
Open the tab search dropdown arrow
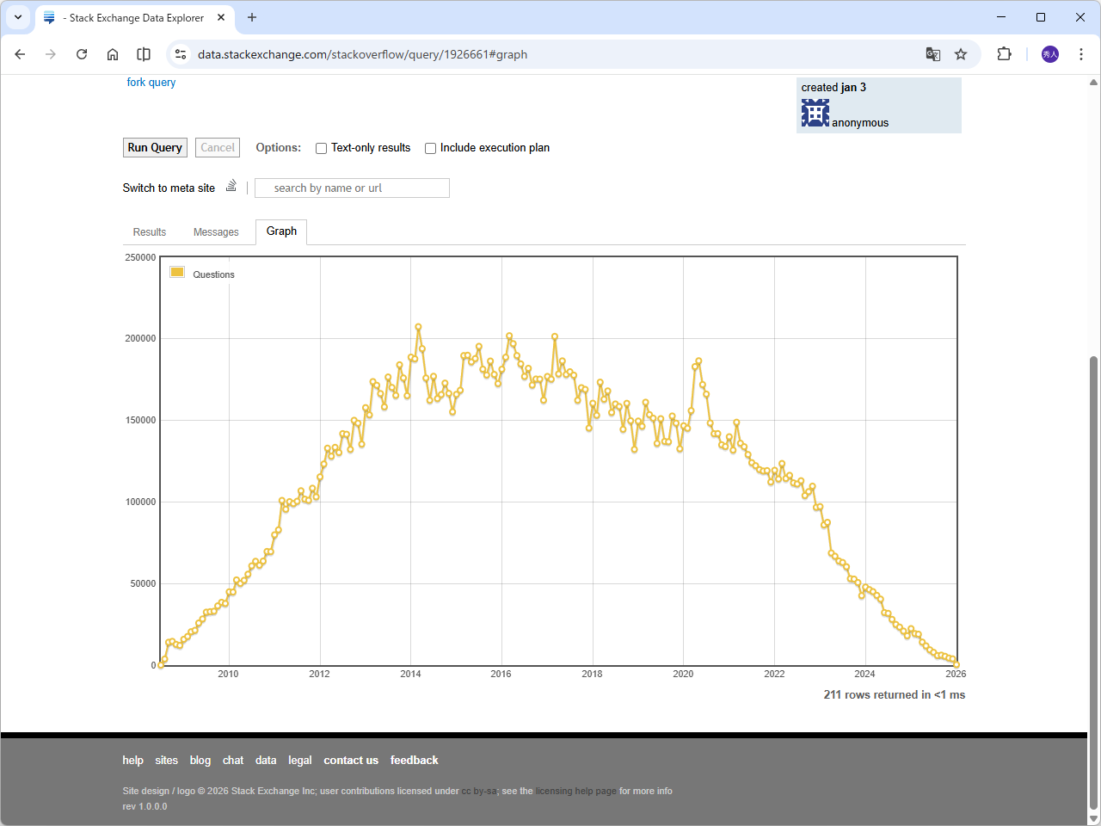click(x=18, y=17)
